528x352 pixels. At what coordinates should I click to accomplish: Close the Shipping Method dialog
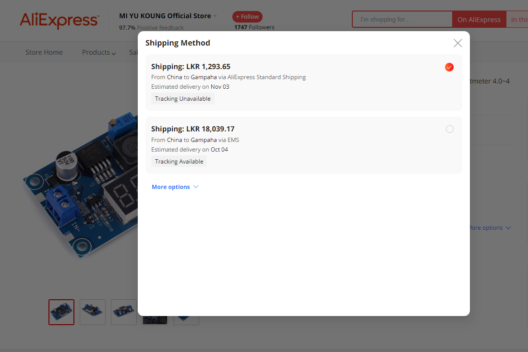coord(457,43)
